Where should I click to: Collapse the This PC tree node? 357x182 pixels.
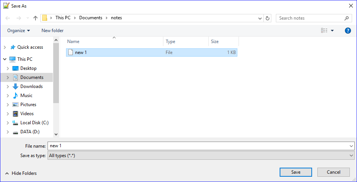(x=5, y=59)
